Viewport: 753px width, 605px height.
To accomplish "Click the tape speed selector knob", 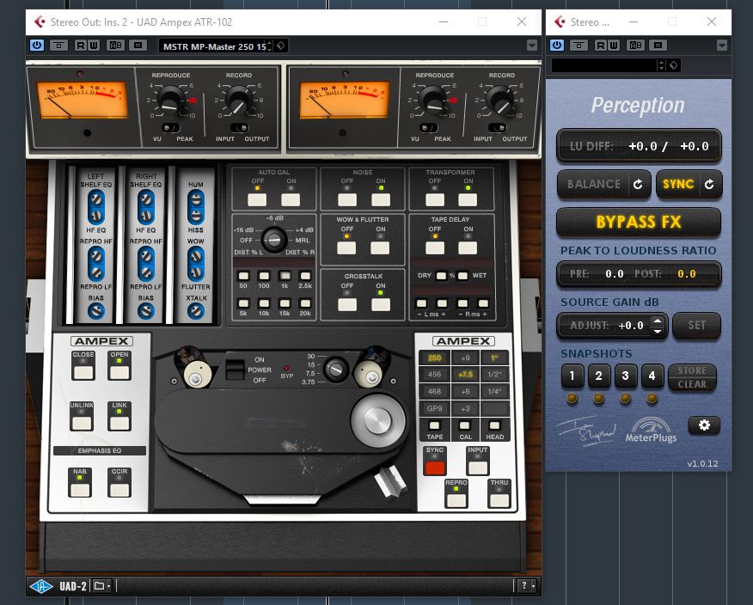I will pyautogui.click(x=336, y=370).
